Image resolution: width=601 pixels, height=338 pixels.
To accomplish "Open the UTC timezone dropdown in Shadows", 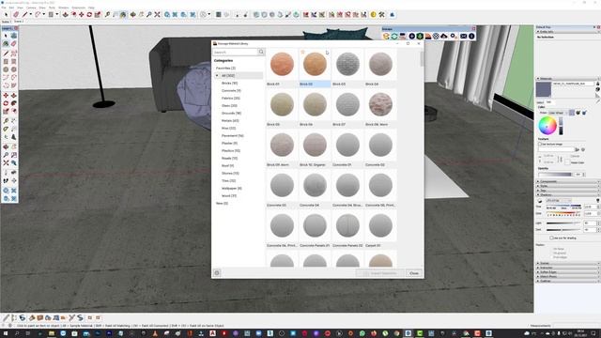I will click(x=558, y=200).
